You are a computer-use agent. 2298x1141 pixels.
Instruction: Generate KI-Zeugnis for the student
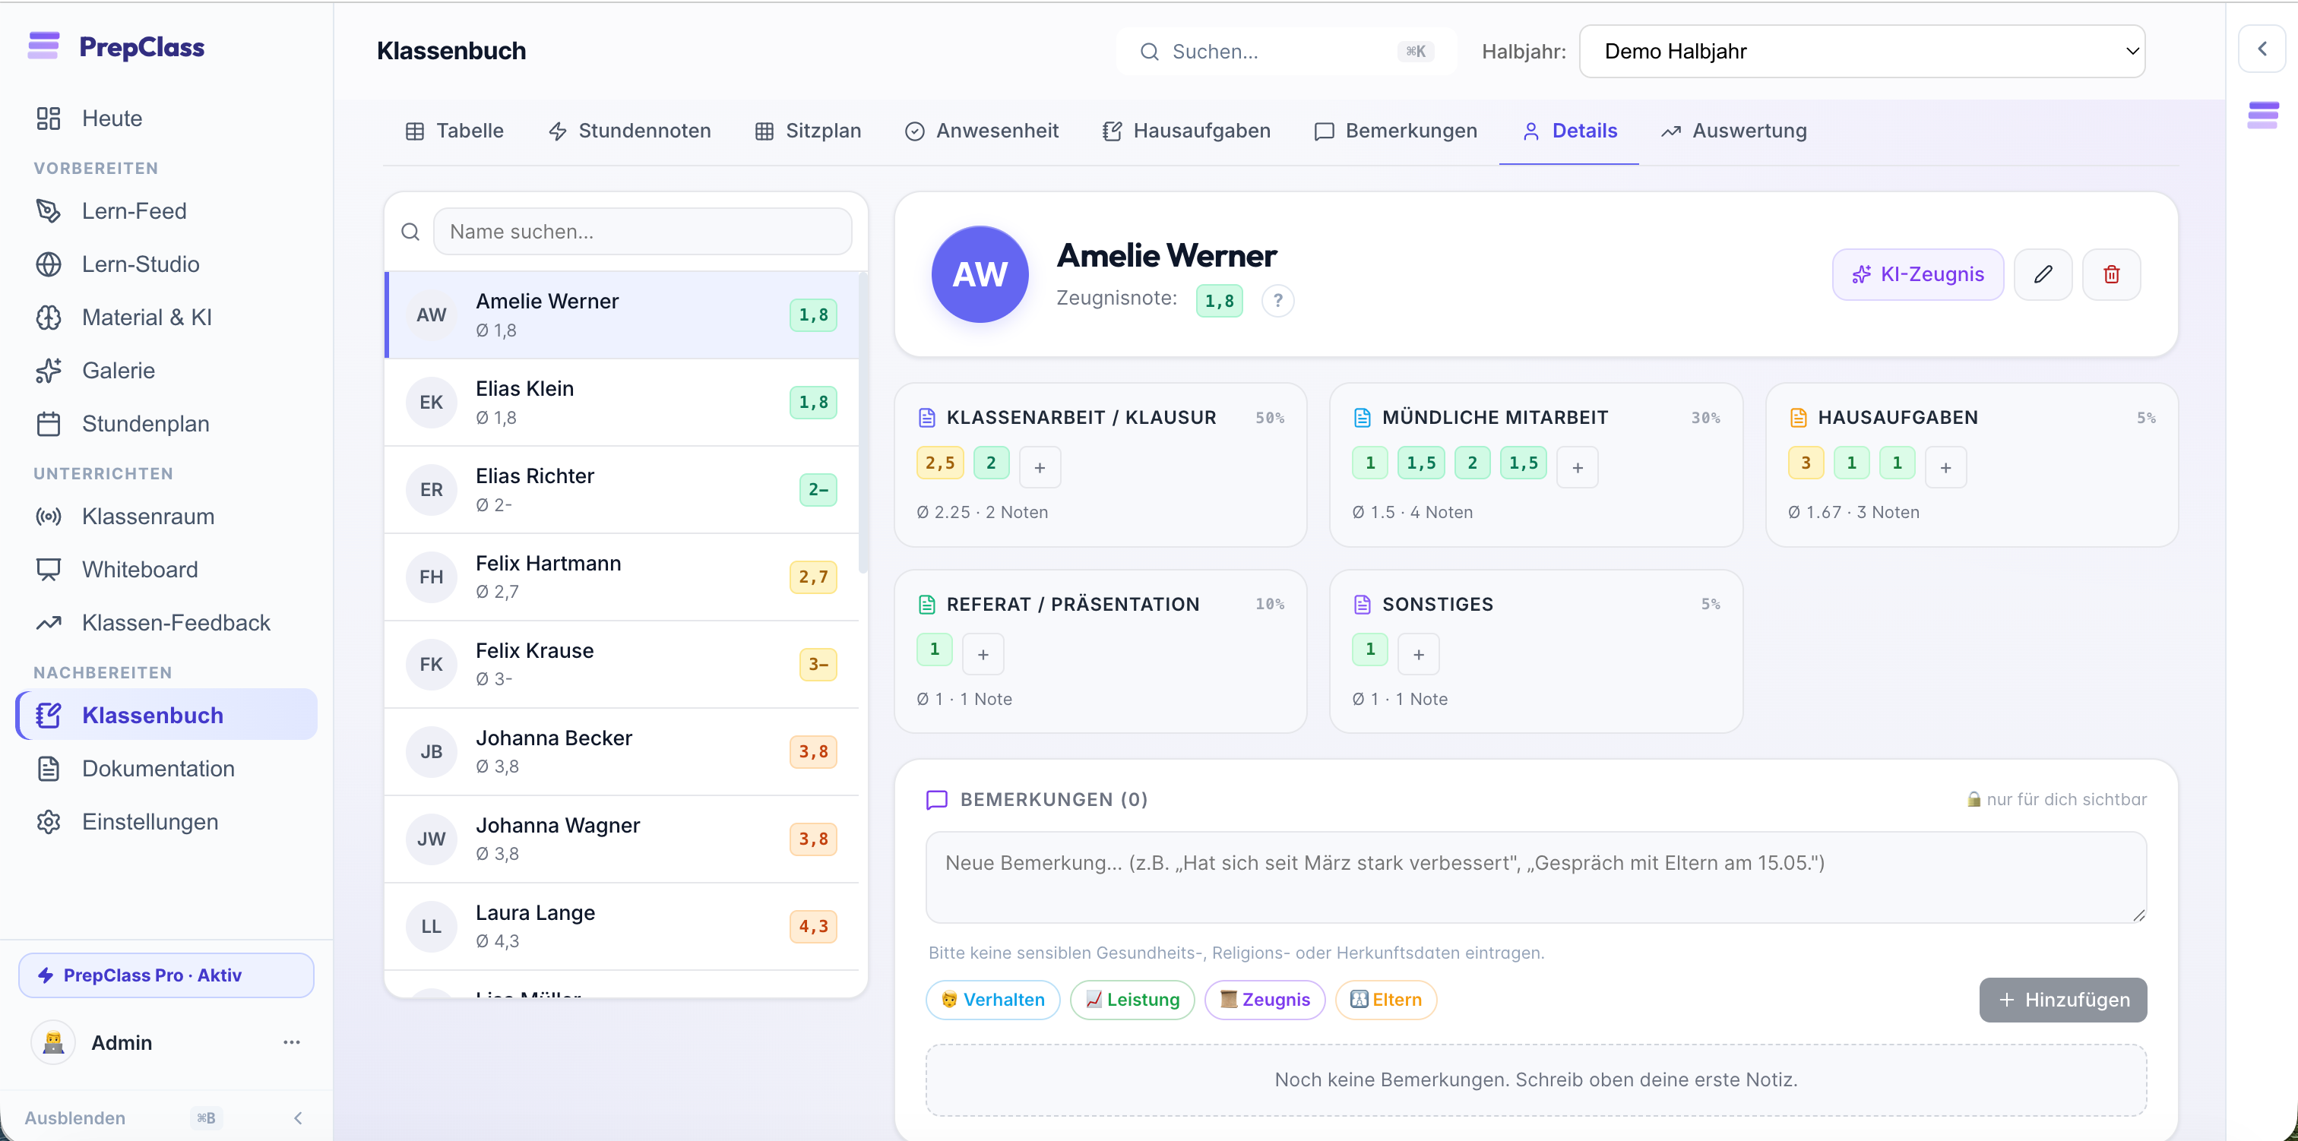tap(1918, 275)
